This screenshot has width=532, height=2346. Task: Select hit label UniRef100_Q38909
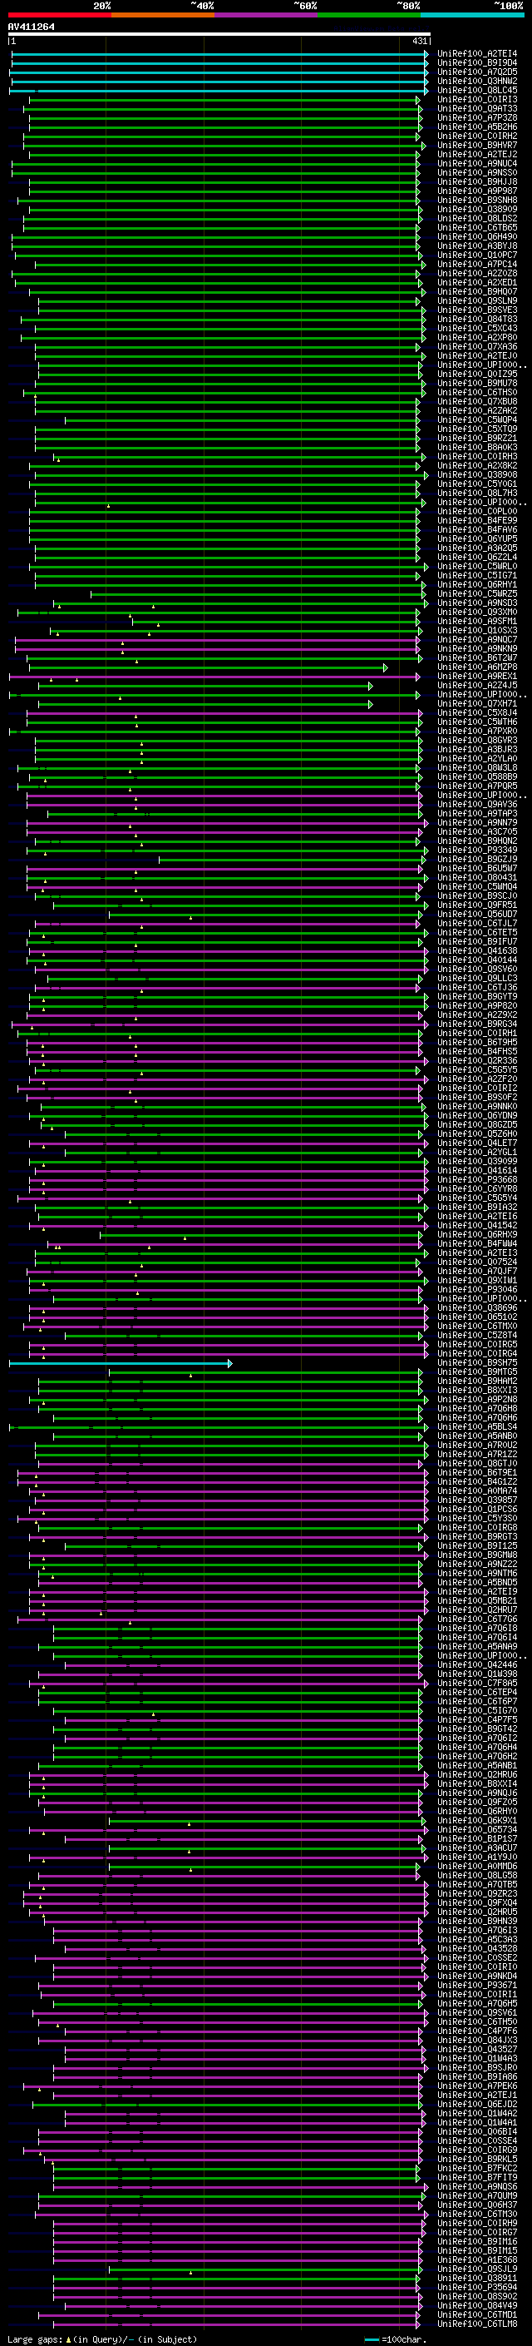tap(477, 210)
